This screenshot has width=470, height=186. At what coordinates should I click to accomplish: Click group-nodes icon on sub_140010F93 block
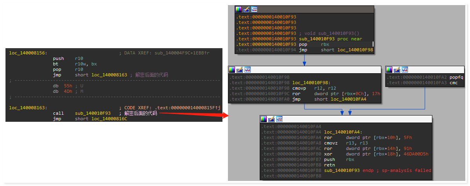pyautogui.click(x=254, y=9)
